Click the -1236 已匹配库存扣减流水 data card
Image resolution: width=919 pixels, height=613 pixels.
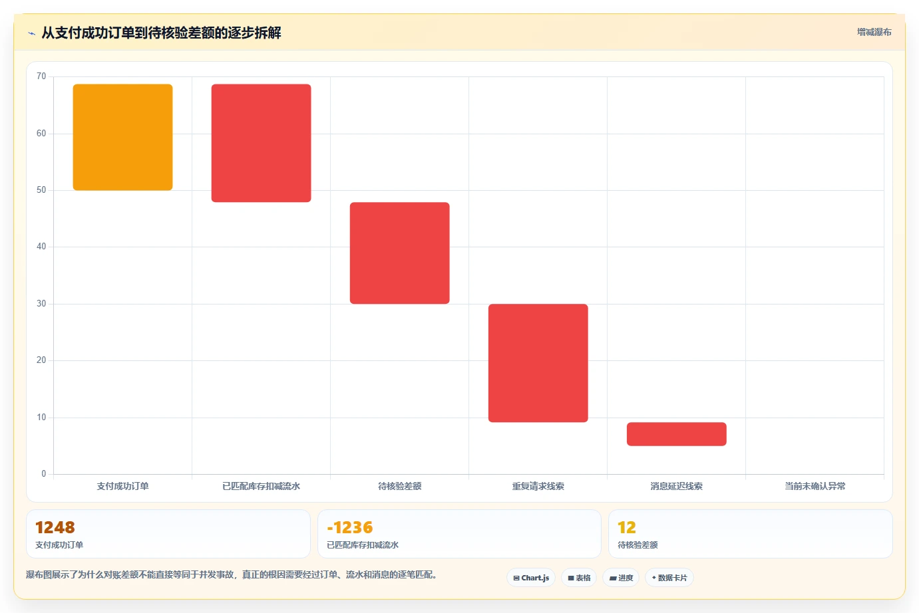tap(459, 534)
